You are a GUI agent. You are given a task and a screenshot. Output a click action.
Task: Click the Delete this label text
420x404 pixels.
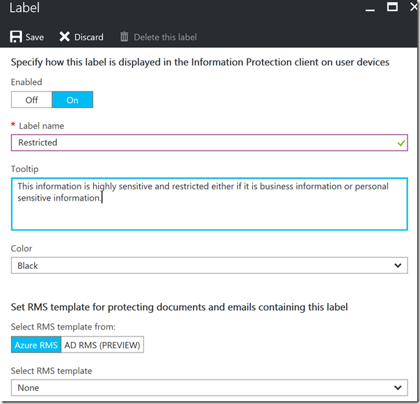tap(165, 37)
